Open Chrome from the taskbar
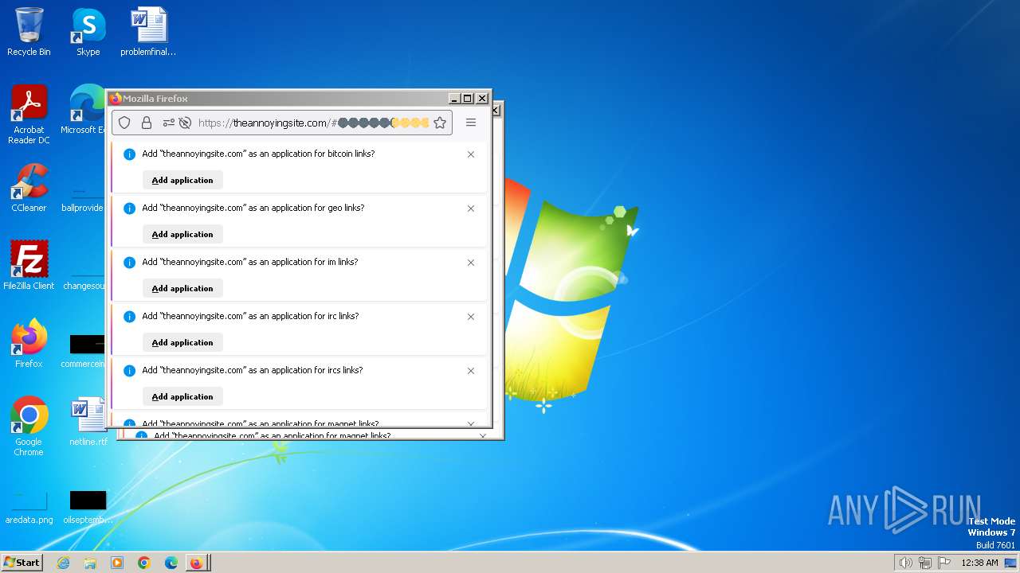1020x573 pixels. click(144, 563)
